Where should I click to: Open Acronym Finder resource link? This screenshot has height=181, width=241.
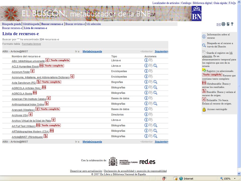coord(21,72)
